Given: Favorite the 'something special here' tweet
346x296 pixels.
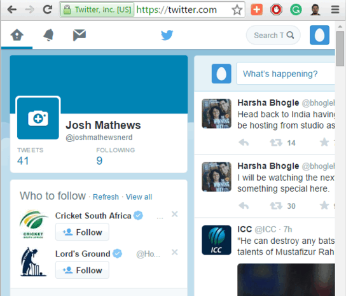Looking at the screenshot, I should coord(324,206).
